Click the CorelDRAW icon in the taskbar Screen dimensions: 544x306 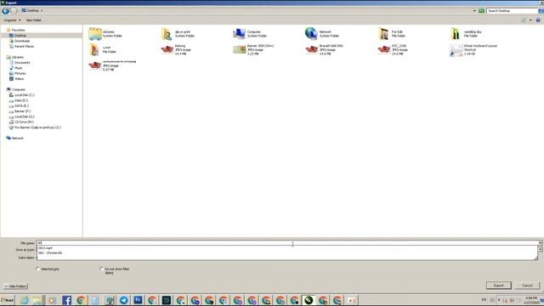tap(309, 300)
